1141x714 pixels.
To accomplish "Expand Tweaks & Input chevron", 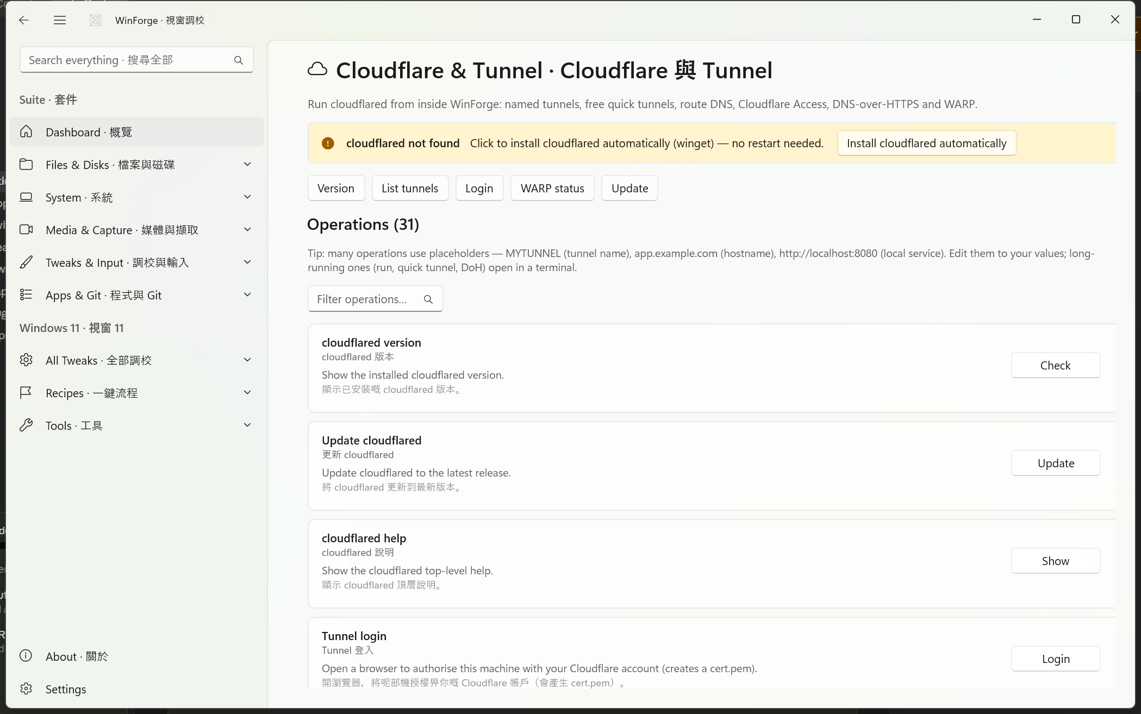I will 247,262.
